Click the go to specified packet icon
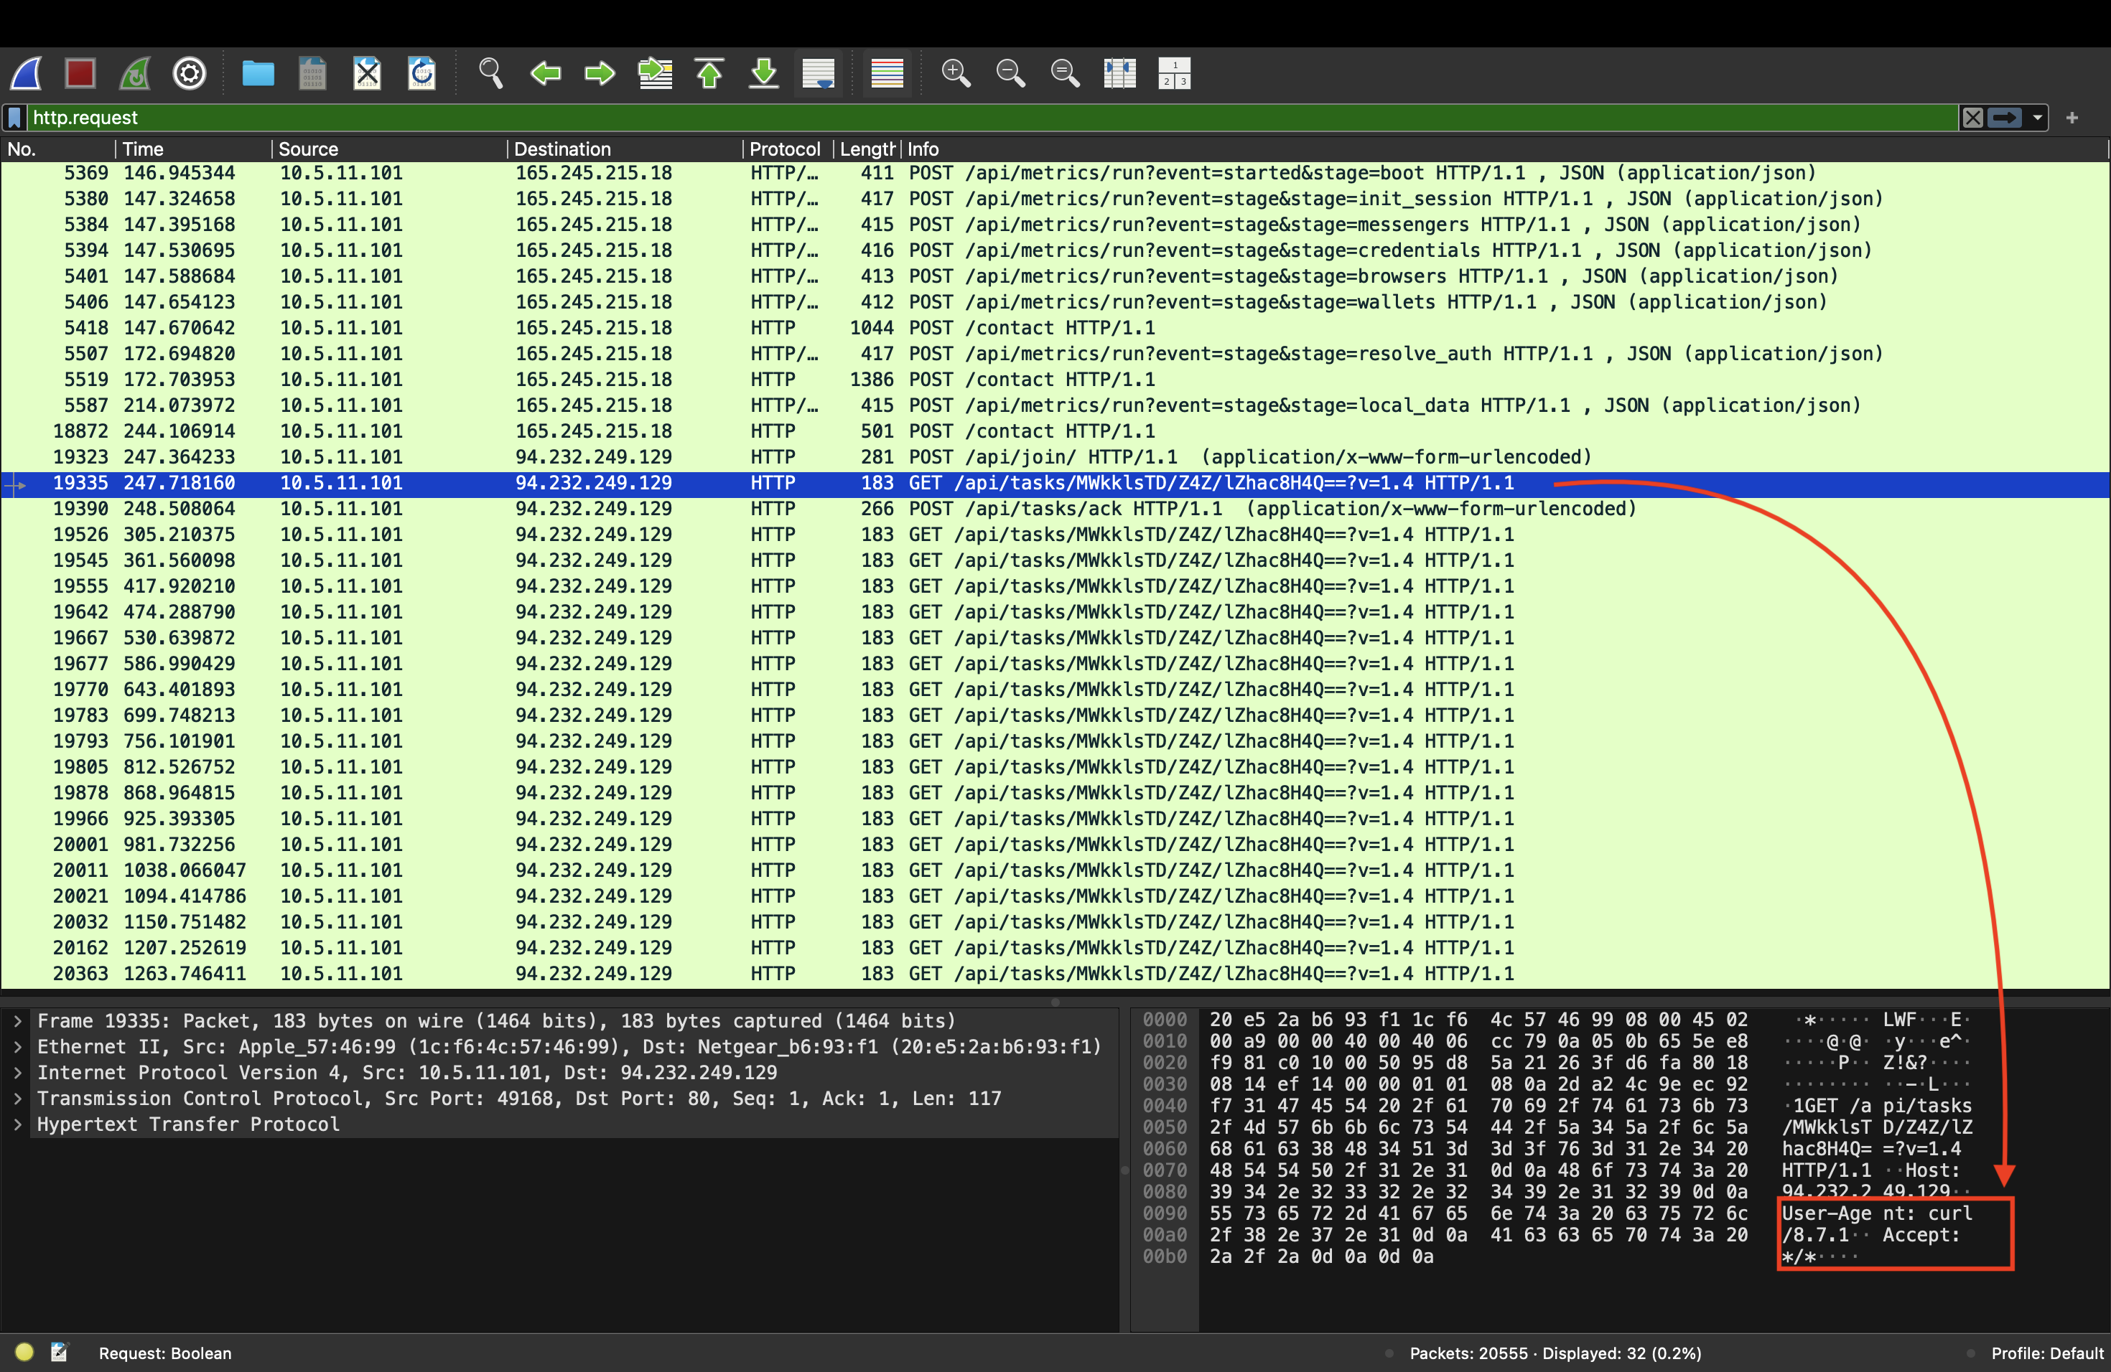 [x=656, y=74]
